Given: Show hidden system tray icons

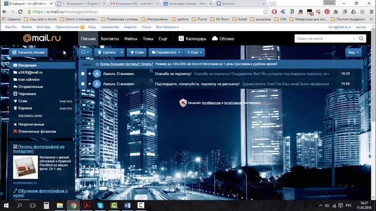Looking at the screenshot, I should (x=320, y=206).
